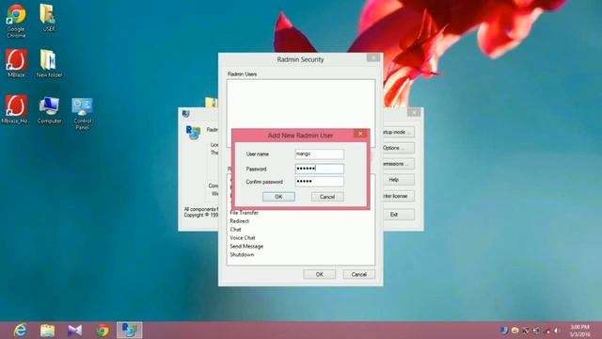Click the Startup mode button
Image resolution: width=602 pixels, height=339 pixels.
tap(398, 132)
